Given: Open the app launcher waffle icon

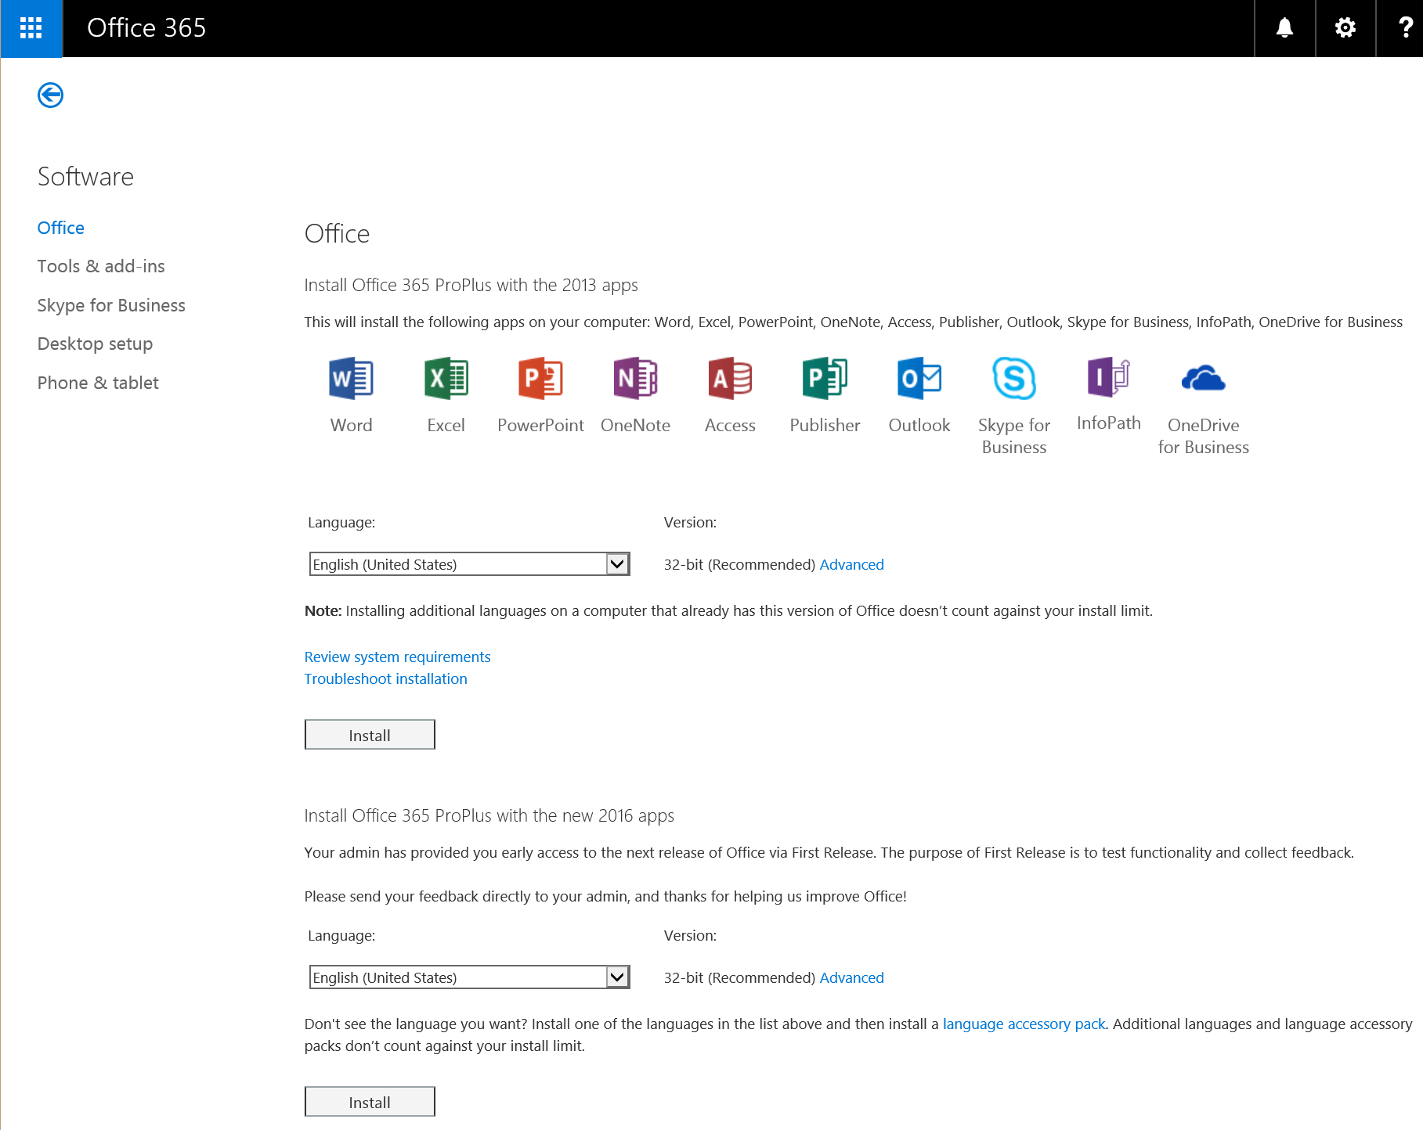Looking at the screenshot, I should (x=31, y=28).
